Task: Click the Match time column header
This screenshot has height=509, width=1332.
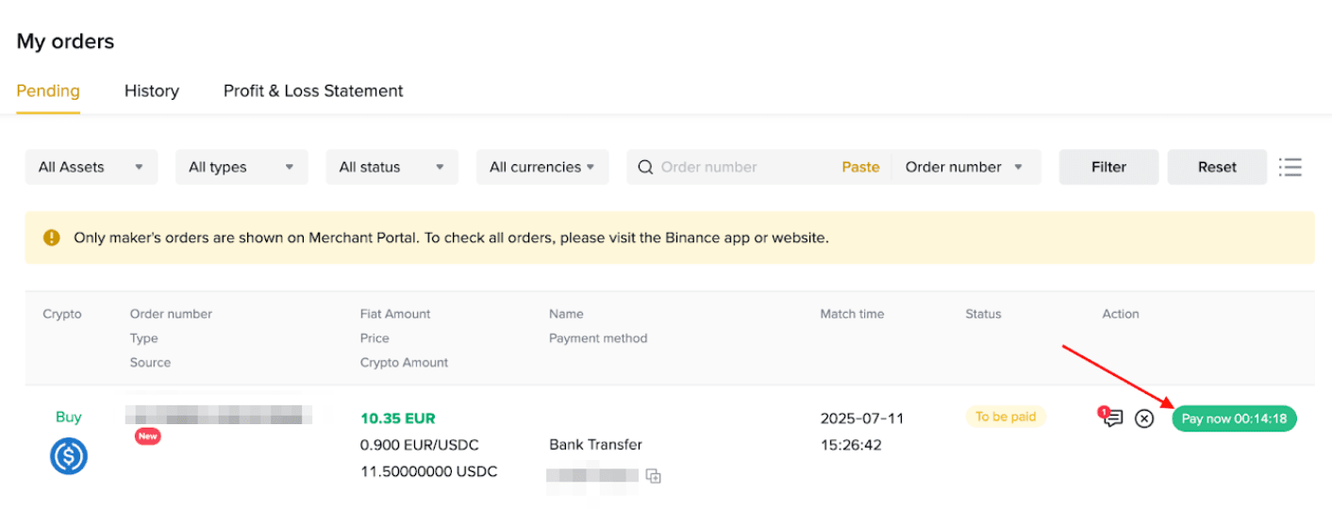Action: [x=853, y=314]
